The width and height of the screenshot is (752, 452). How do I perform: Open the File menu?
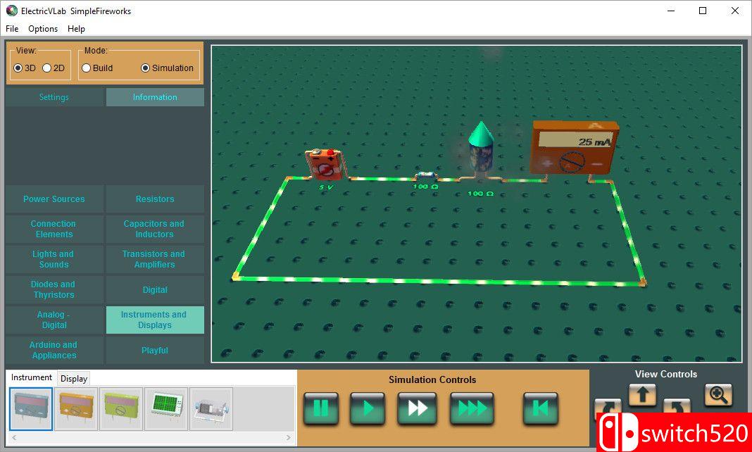(x=12, y=29)
